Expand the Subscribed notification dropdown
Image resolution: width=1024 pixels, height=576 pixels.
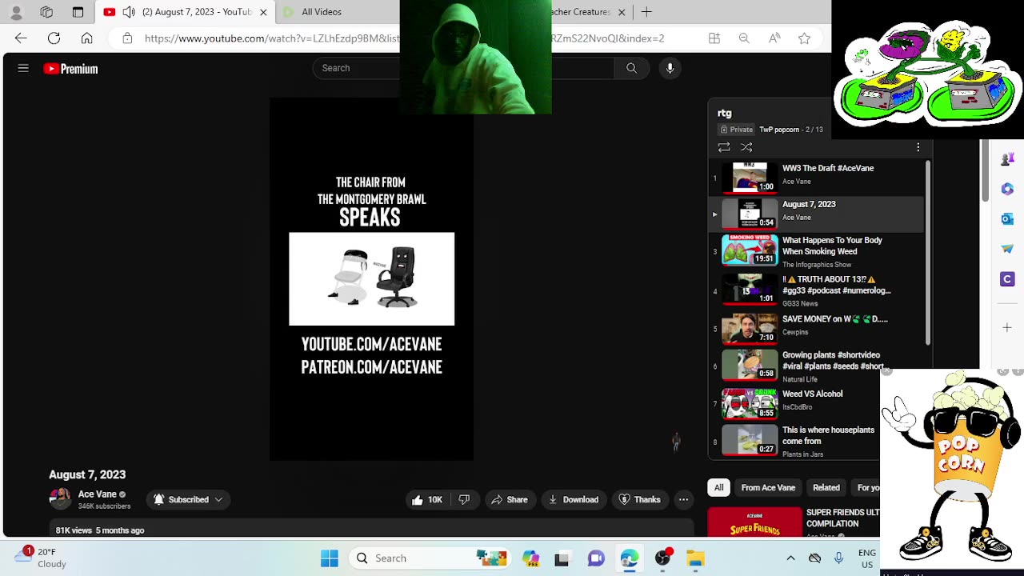188,499
